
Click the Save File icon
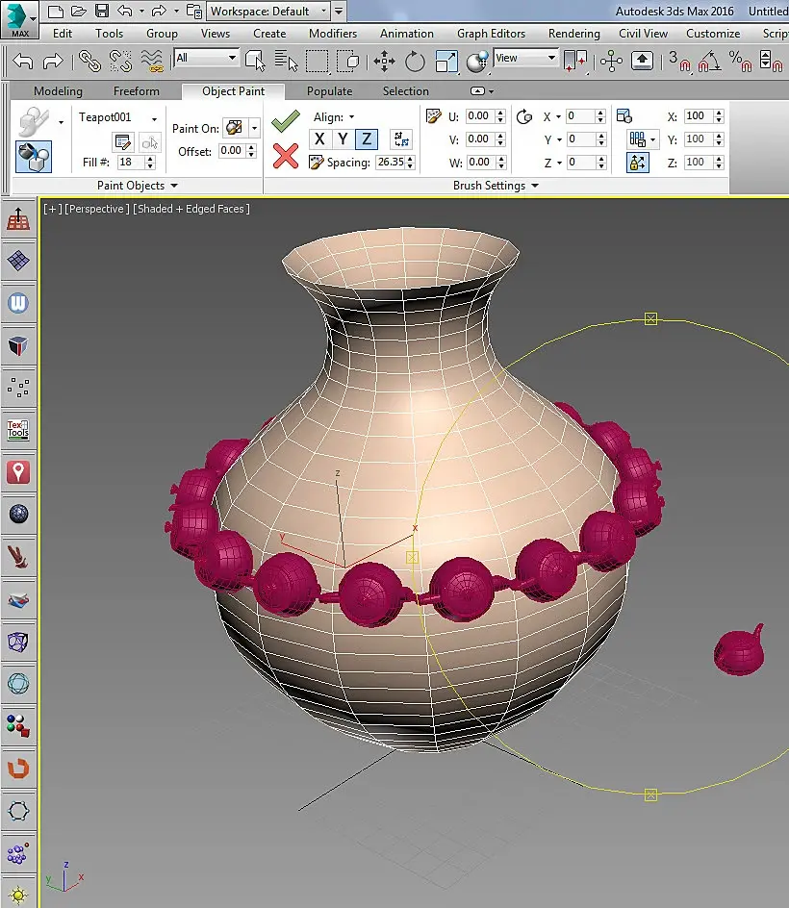(102, 12)
